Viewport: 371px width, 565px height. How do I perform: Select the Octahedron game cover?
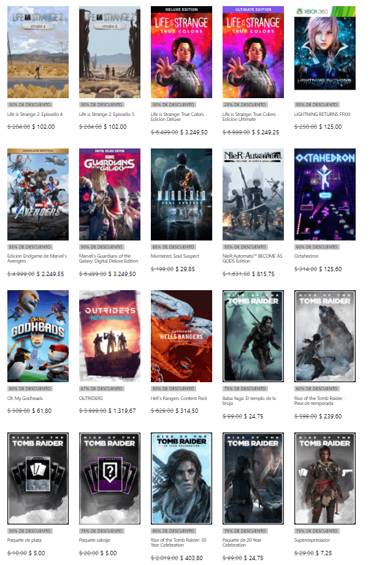(x=325, y=194)
